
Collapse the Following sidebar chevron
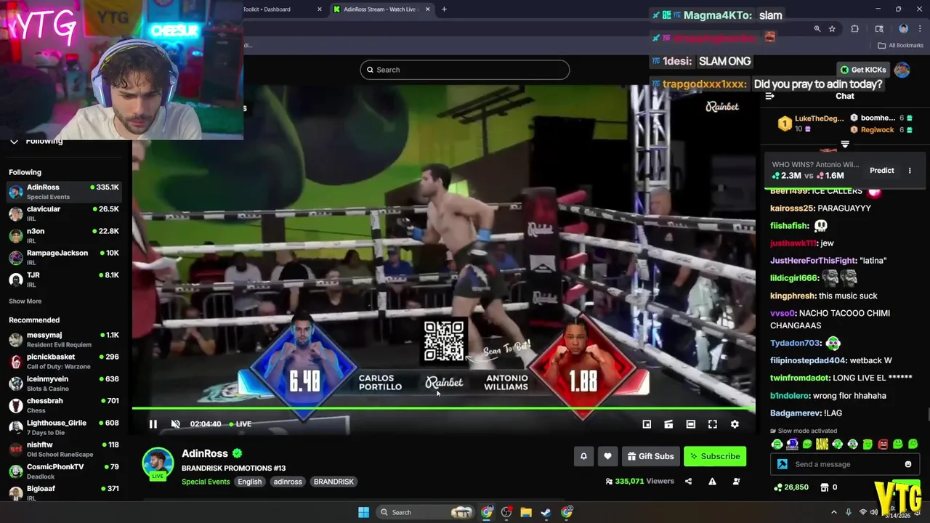(14, 141)
